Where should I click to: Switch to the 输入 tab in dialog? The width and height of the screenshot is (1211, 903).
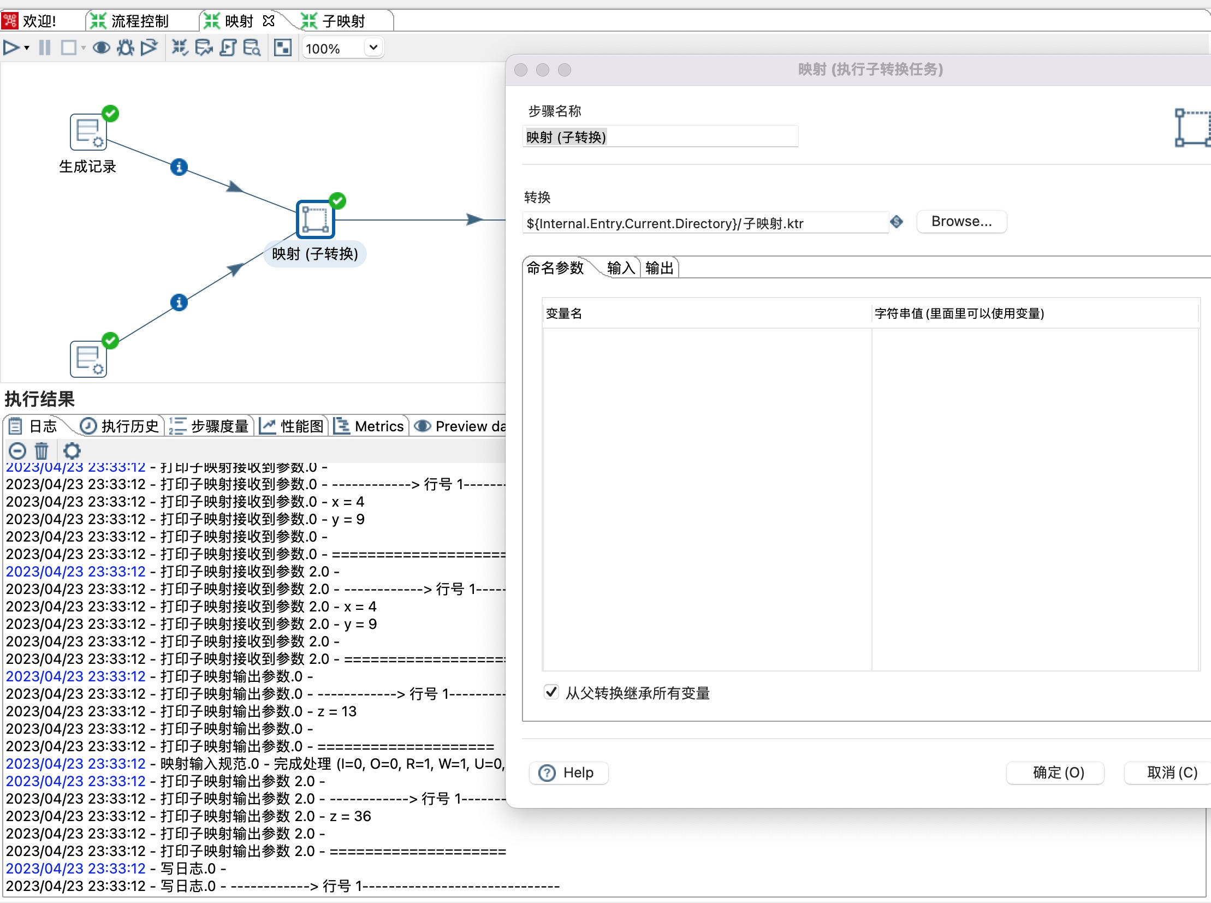[621, 269]
